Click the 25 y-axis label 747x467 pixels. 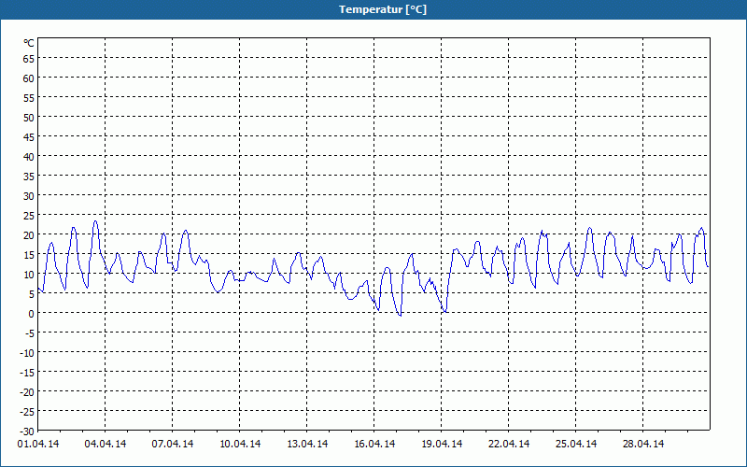29,216
